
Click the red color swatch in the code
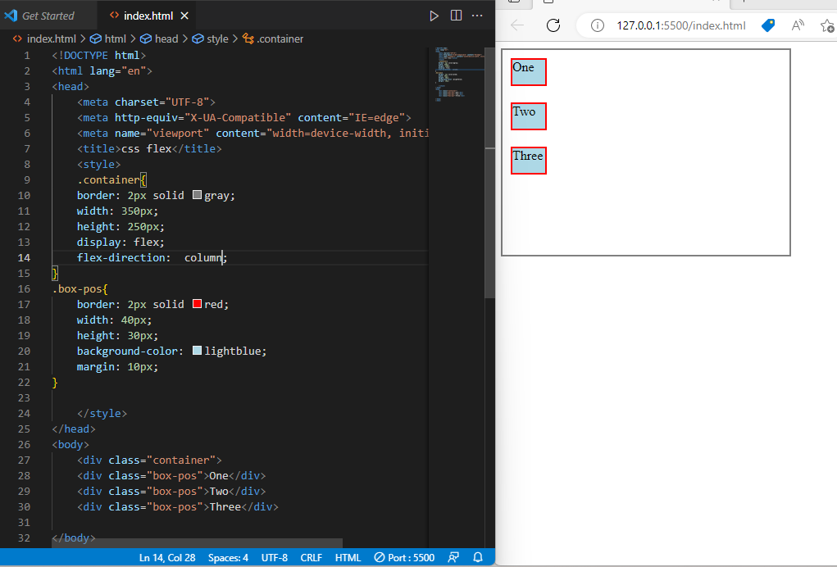pyautogui.click(x=197, y=303)
